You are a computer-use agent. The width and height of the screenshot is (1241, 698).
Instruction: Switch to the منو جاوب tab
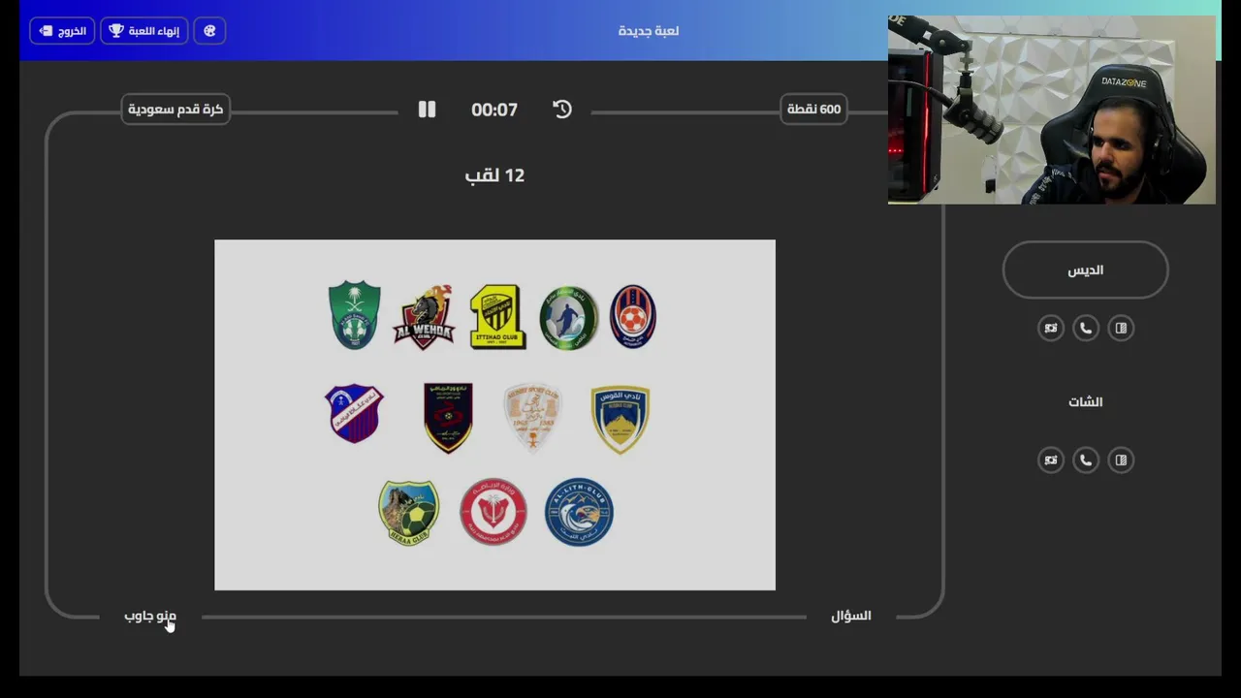(150, 616)
